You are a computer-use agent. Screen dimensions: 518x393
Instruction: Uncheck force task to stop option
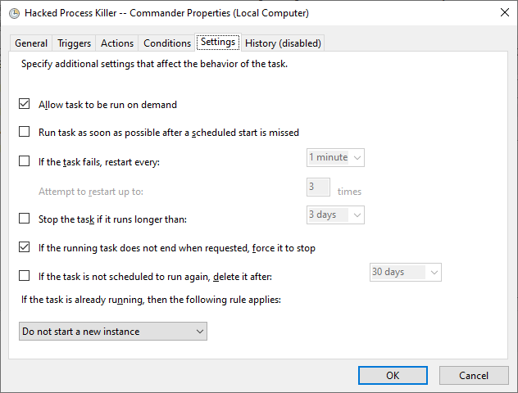[25, 247]
